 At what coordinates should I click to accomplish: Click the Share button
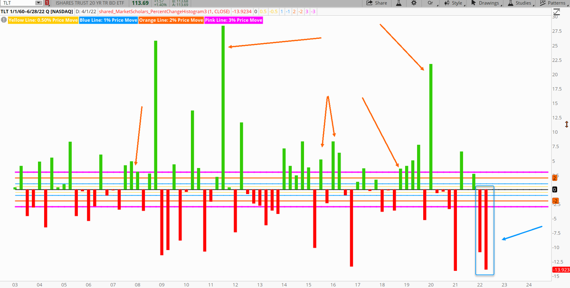pos(378,3)
